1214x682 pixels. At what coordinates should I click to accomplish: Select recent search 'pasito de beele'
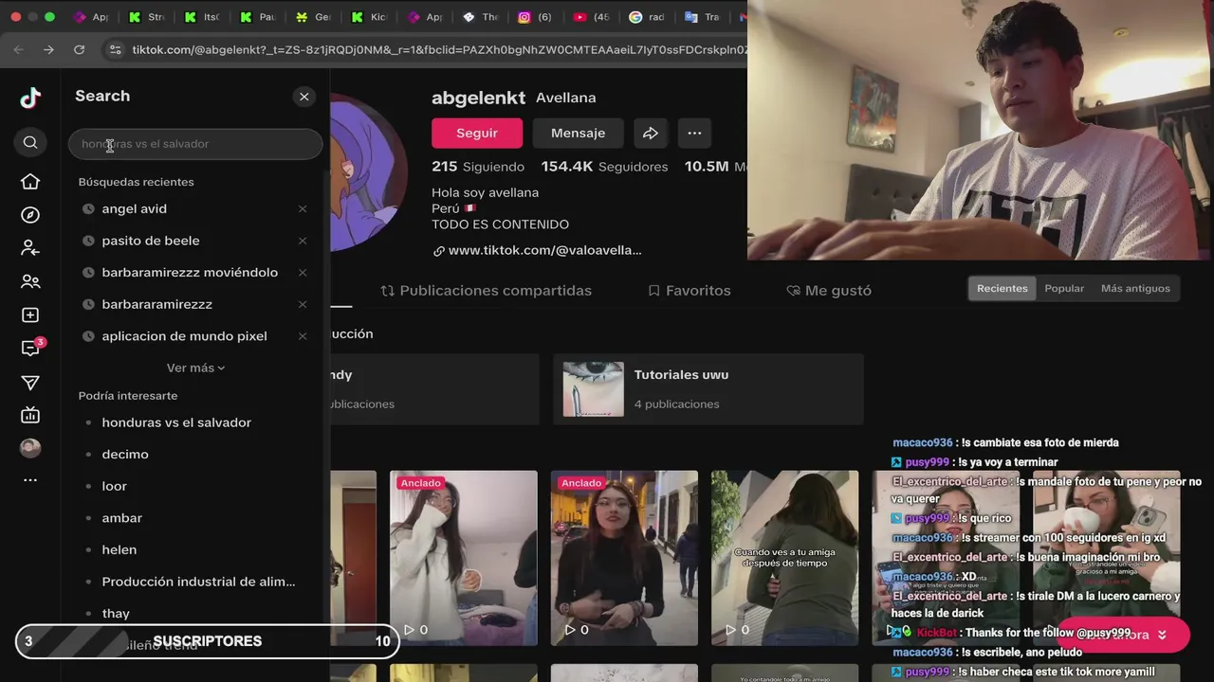[x=150, y=241]
